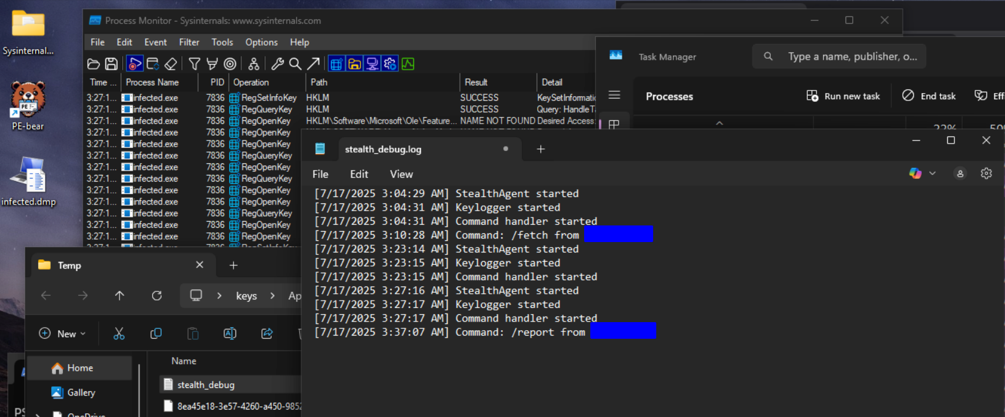This screenshot has height=417, width=1005.
Task: Toggle Show Profiling Events graph icon
Action: pos(408,63)
